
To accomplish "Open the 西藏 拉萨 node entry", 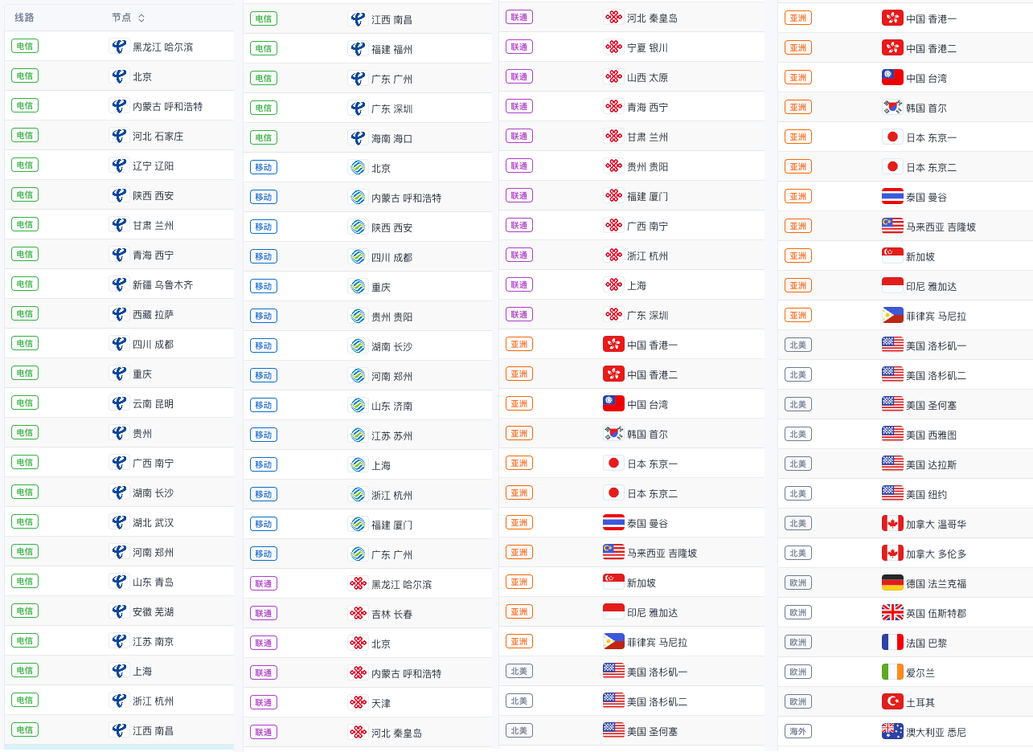I will [x=153, y=314].
